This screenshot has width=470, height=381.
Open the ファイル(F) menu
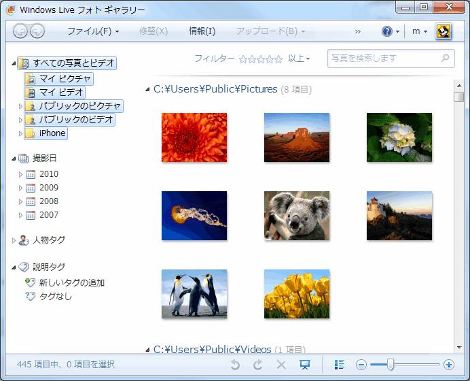click(x=92, y=31)
